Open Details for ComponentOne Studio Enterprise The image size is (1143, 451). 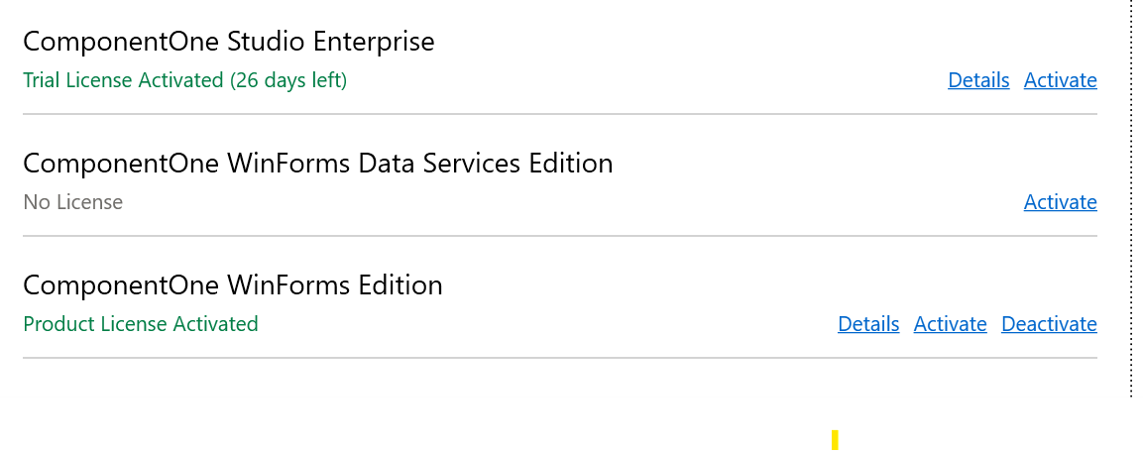pyautogui.click(x=978, y=80)
